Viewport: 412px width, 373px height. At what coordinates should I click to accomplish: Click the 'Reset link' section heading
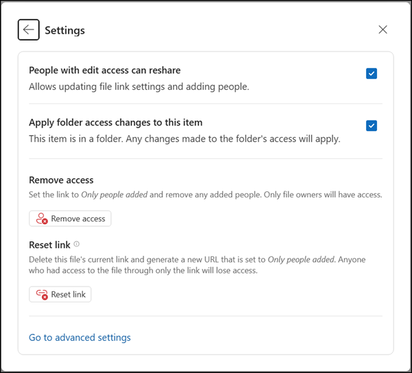[x=49, y=245]
